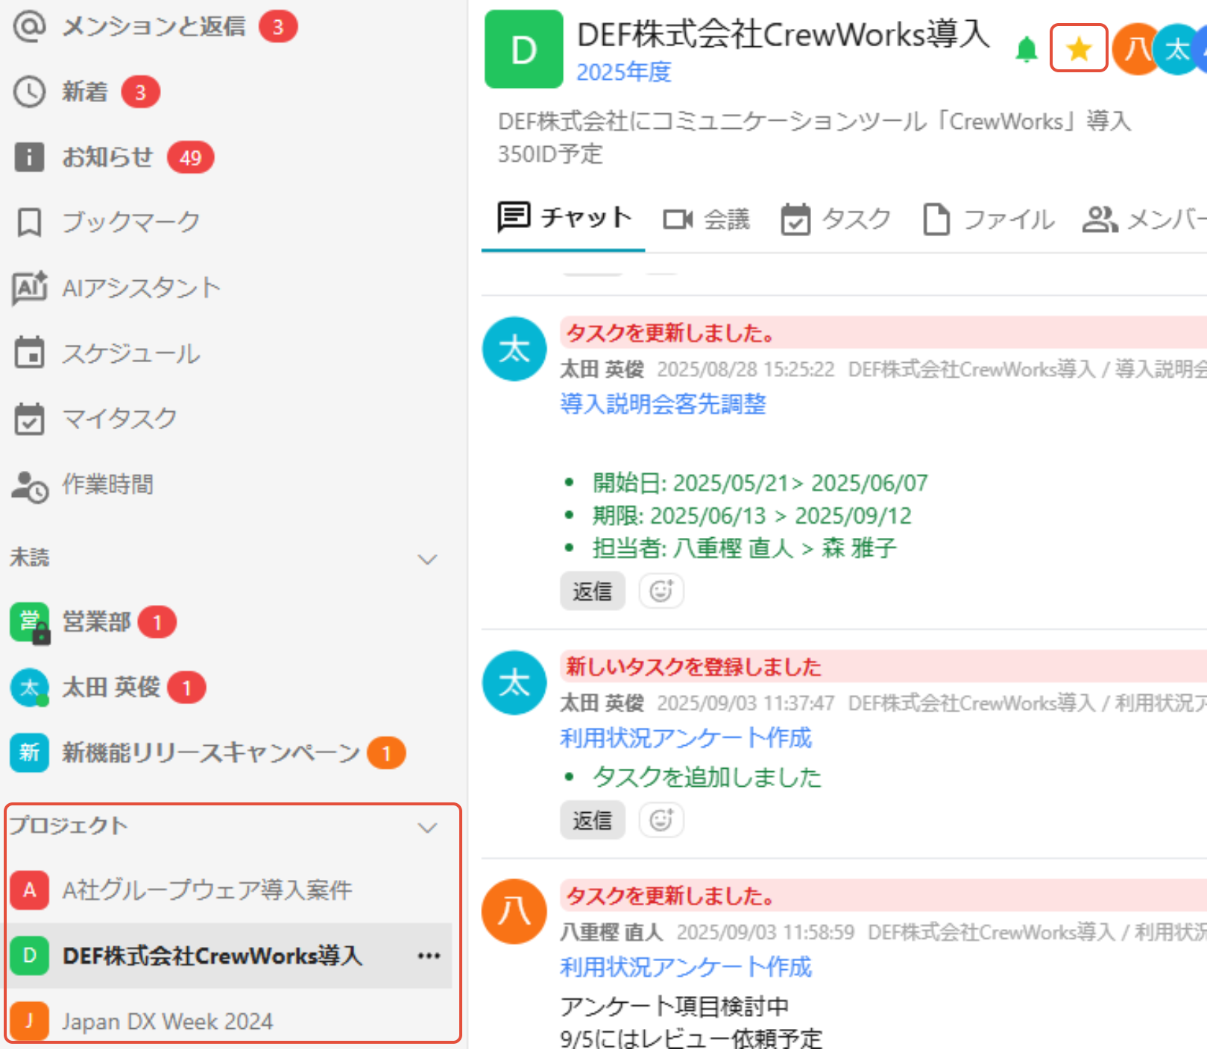This screenshot has width=1207, height=1049.
Task: Open the マイタスク checklist icon
Action: [x=30, y=419]
